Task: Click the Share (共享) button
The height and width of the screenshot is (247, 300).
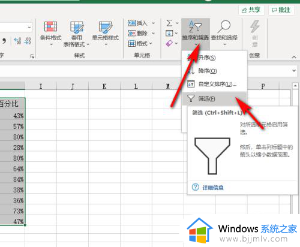Action: pos(251,10)
